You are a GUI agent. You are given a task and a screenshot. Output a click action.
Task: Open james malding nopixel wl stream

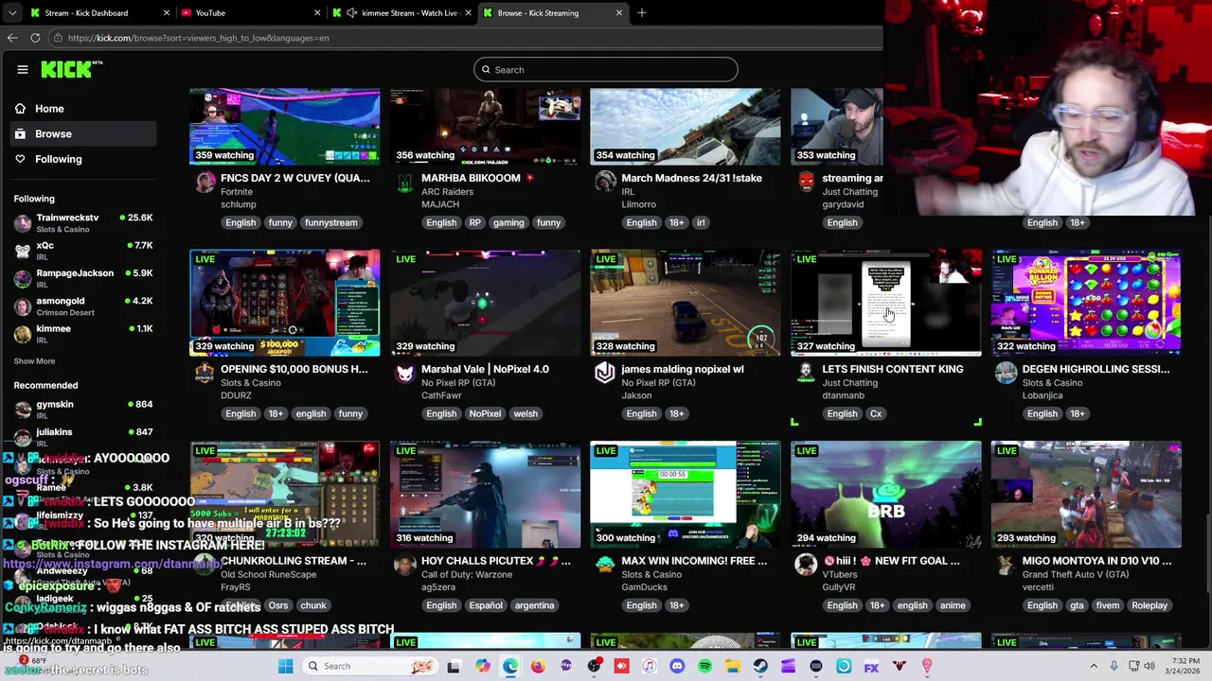point(683,370)
